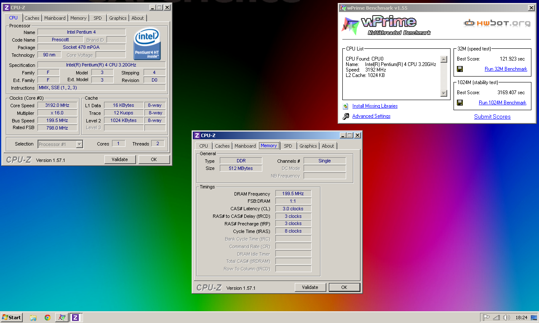
Task: Click the Memory Type DDR field
Action: pyautogui.click(x=241, y=161)
